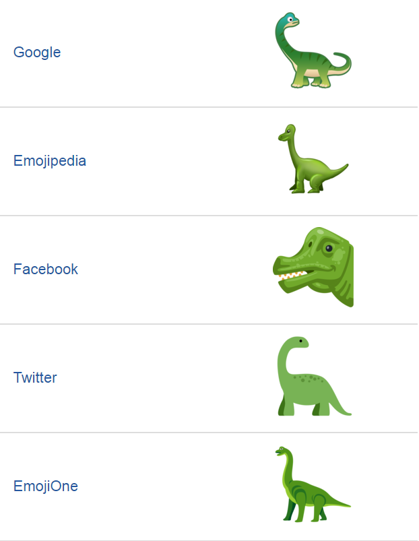Image resolution: width=419 pixels, height=541 pixels.
Task: Open the Google link
Action: coord(37,53)
